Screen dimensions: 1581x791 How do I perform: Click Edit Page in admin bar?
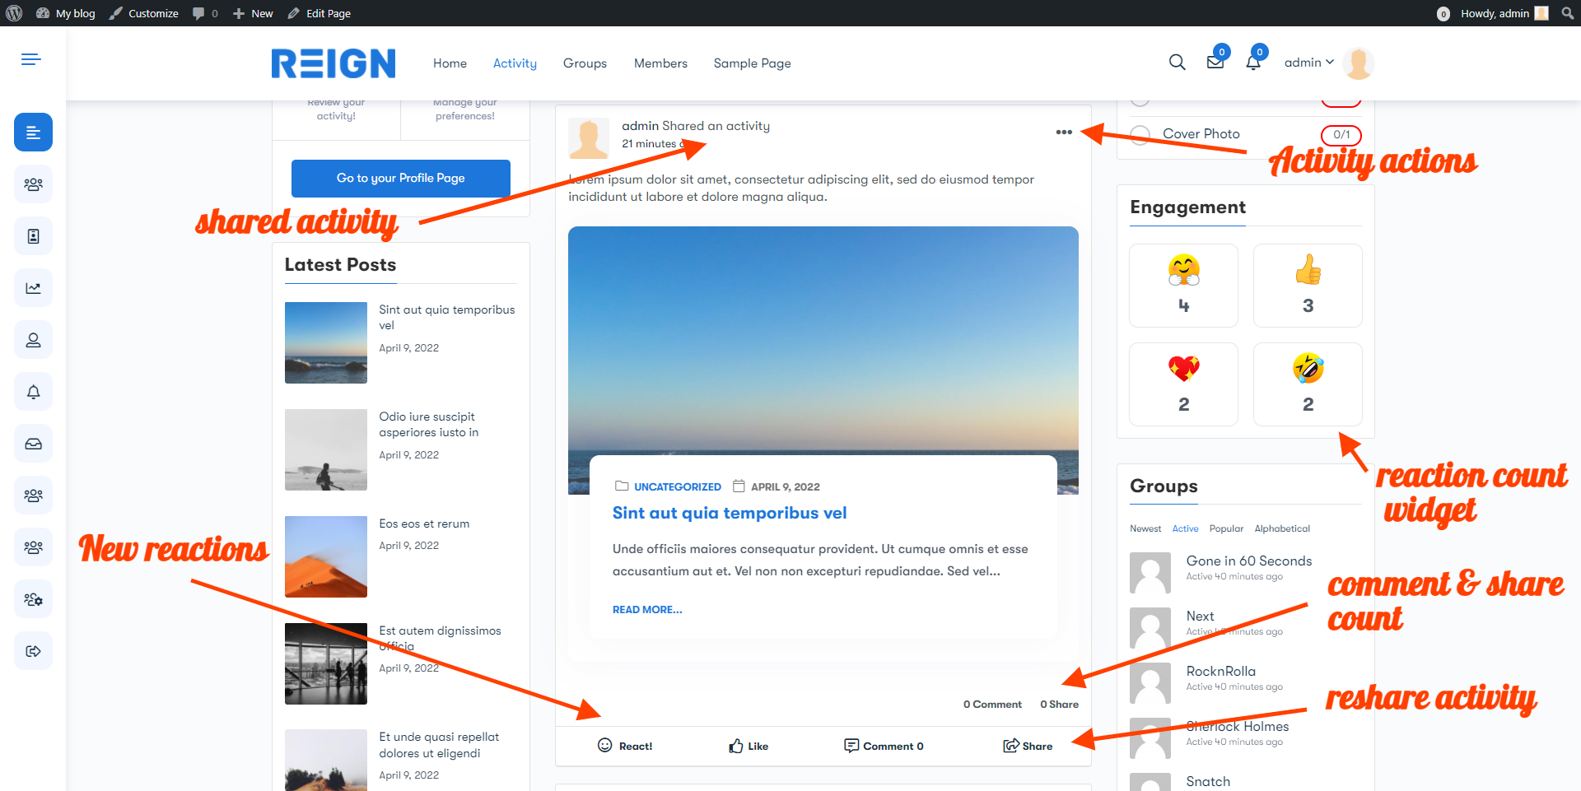coord(319,13)
